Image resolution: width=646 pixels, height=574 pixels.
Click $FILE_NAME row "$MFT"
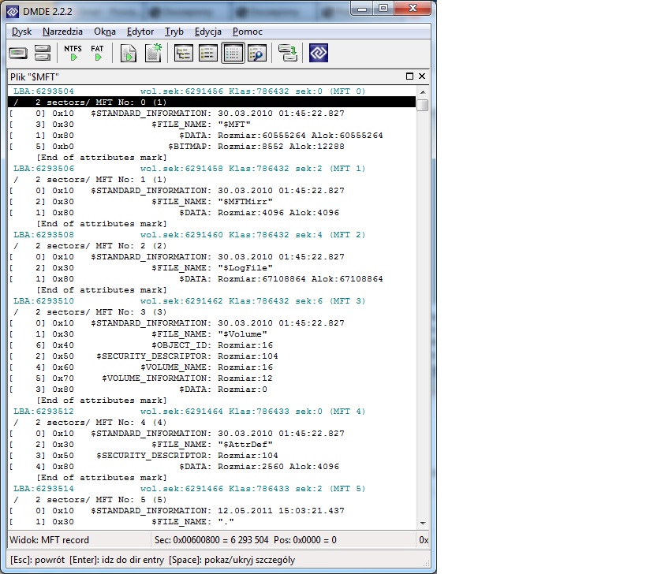(211, 125)
